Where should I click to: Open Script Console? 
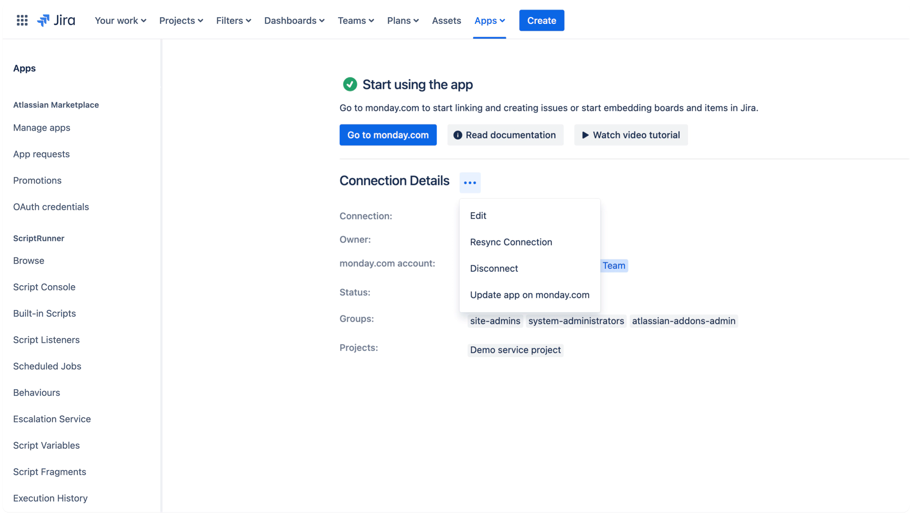44,287
